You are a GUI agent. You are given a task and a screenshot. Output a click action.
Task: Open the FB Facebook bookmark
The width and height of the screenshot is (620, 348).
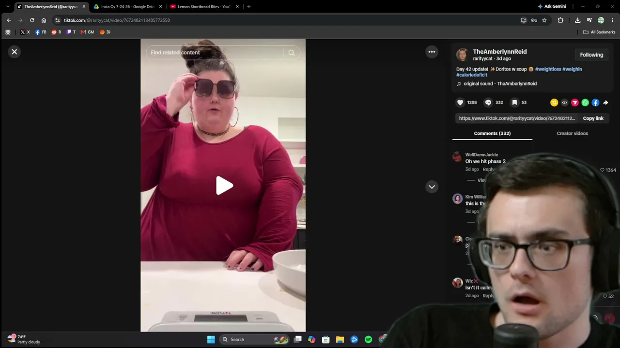41,32
